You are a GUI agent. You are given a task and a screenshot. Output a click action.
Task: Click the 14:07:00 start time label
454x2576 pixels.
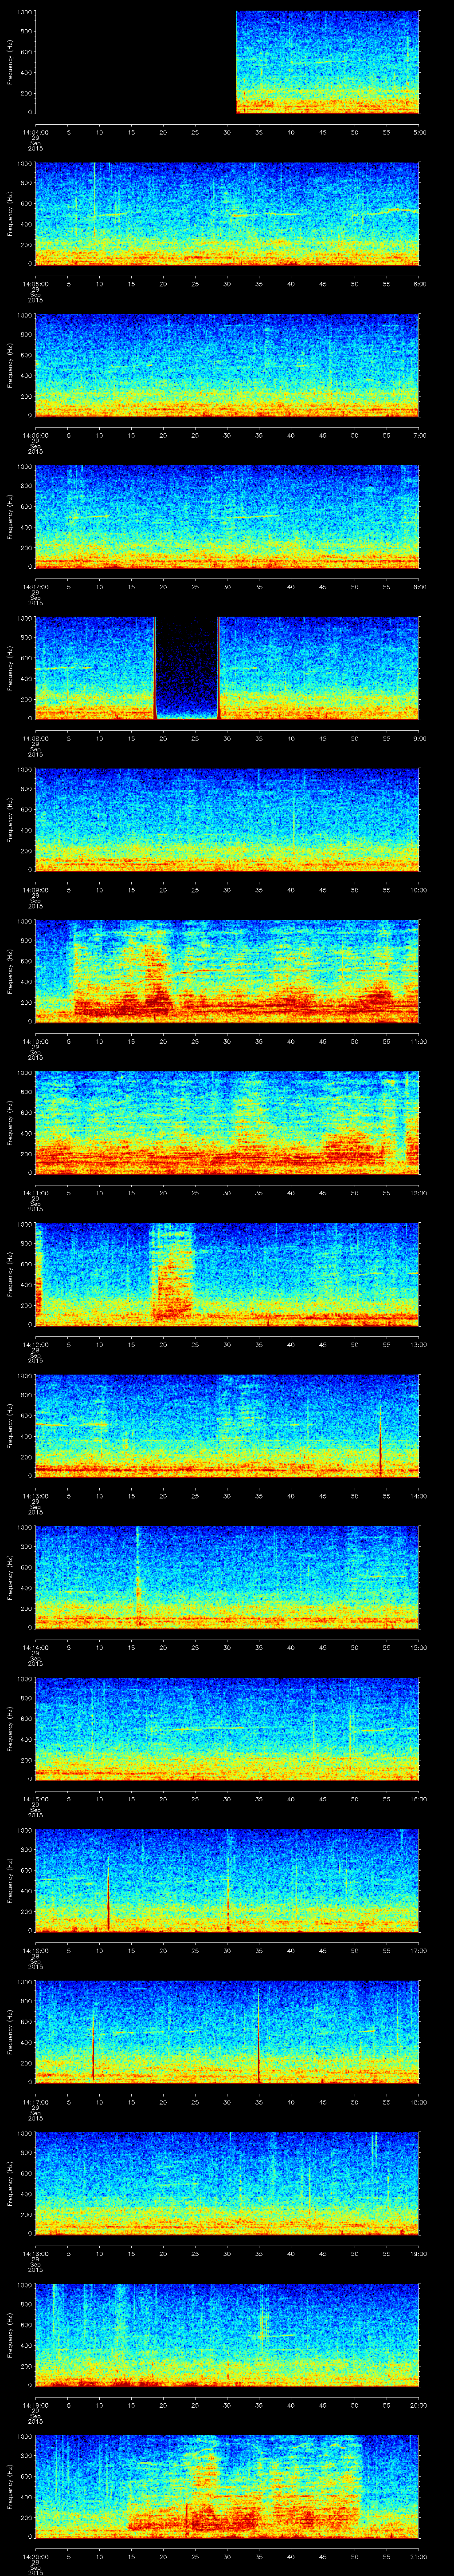[x=35, y=587]
